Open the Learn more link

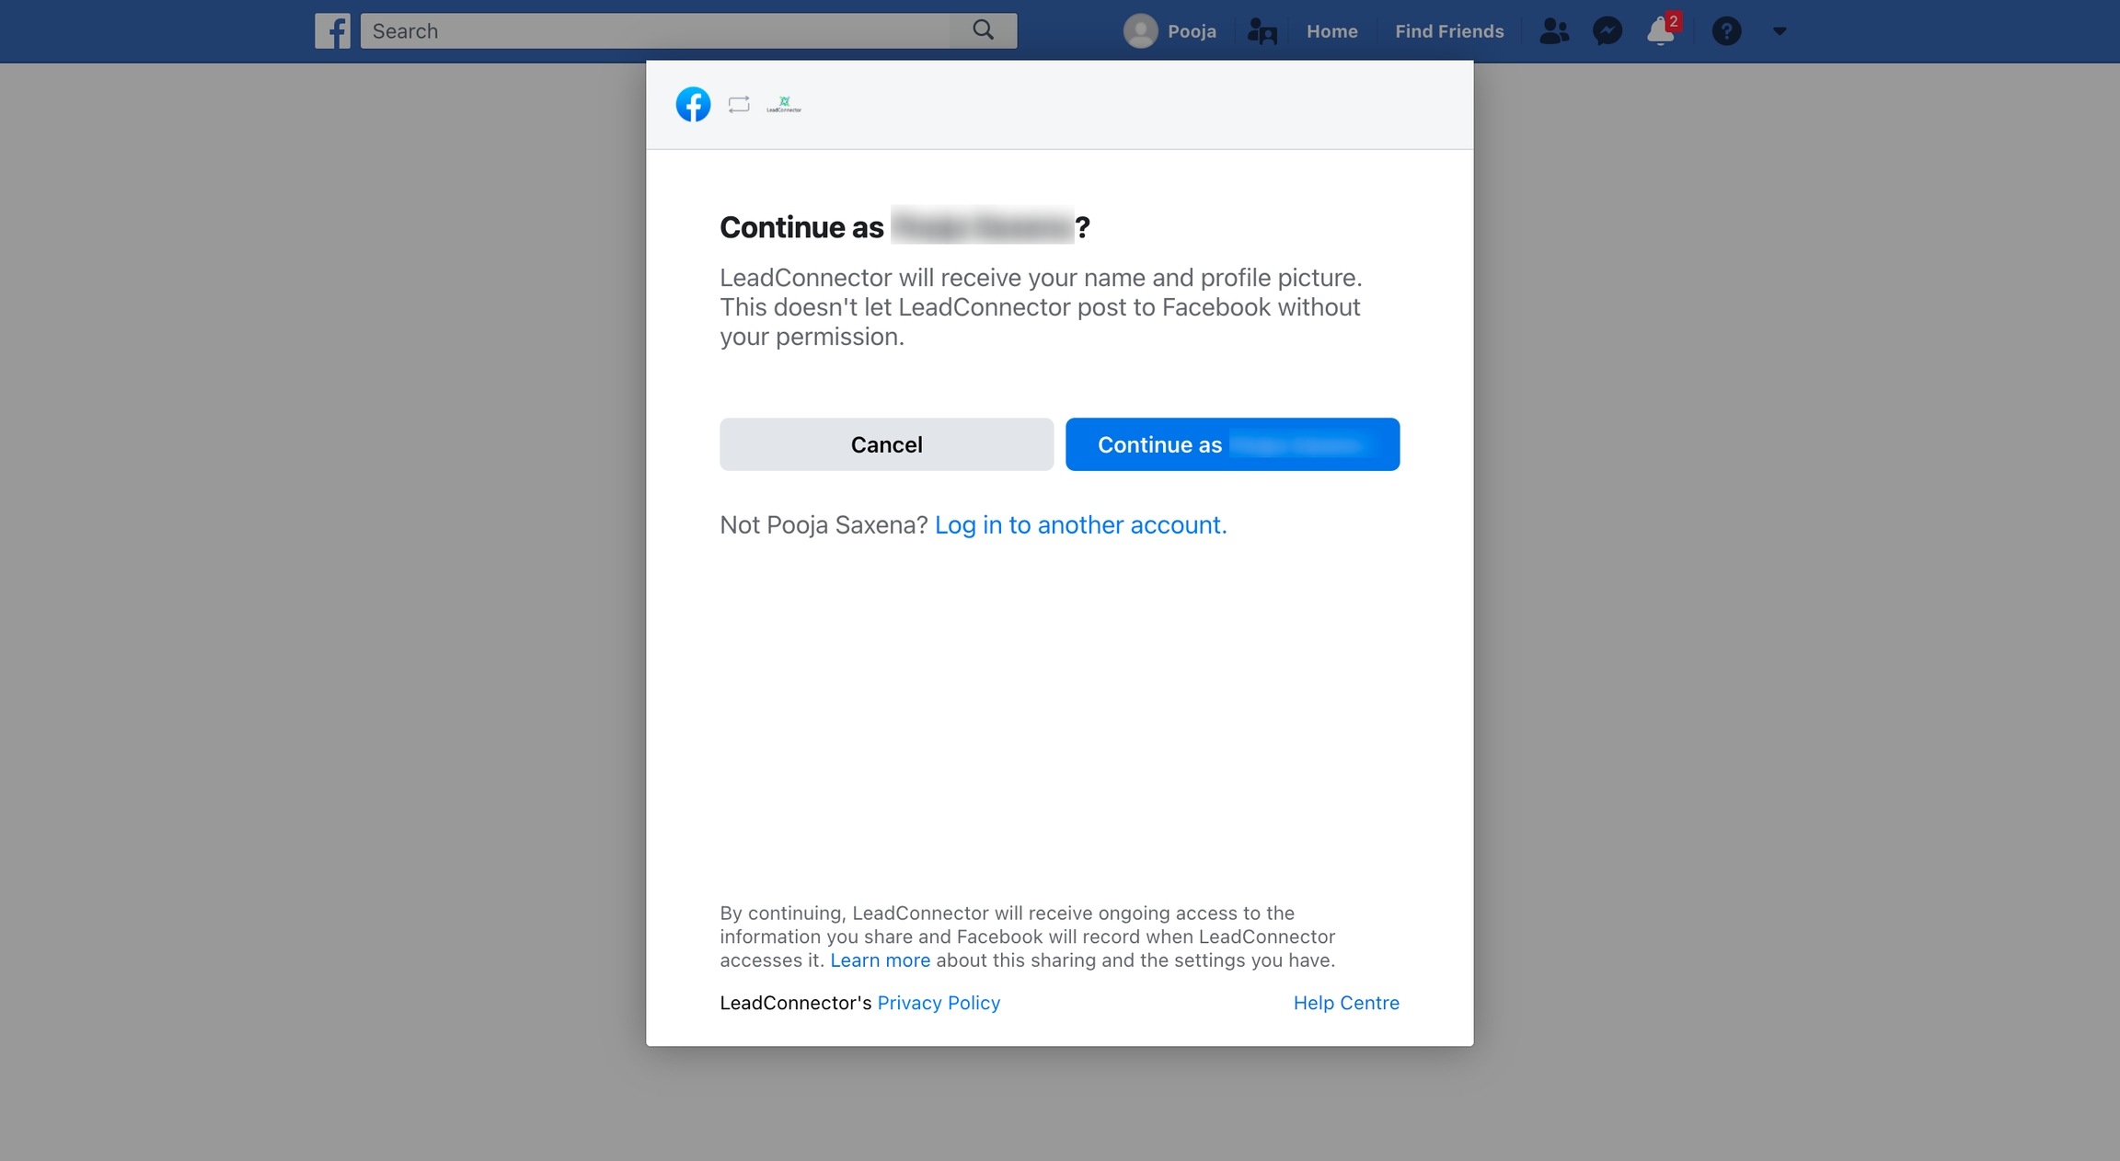(881, 960)
